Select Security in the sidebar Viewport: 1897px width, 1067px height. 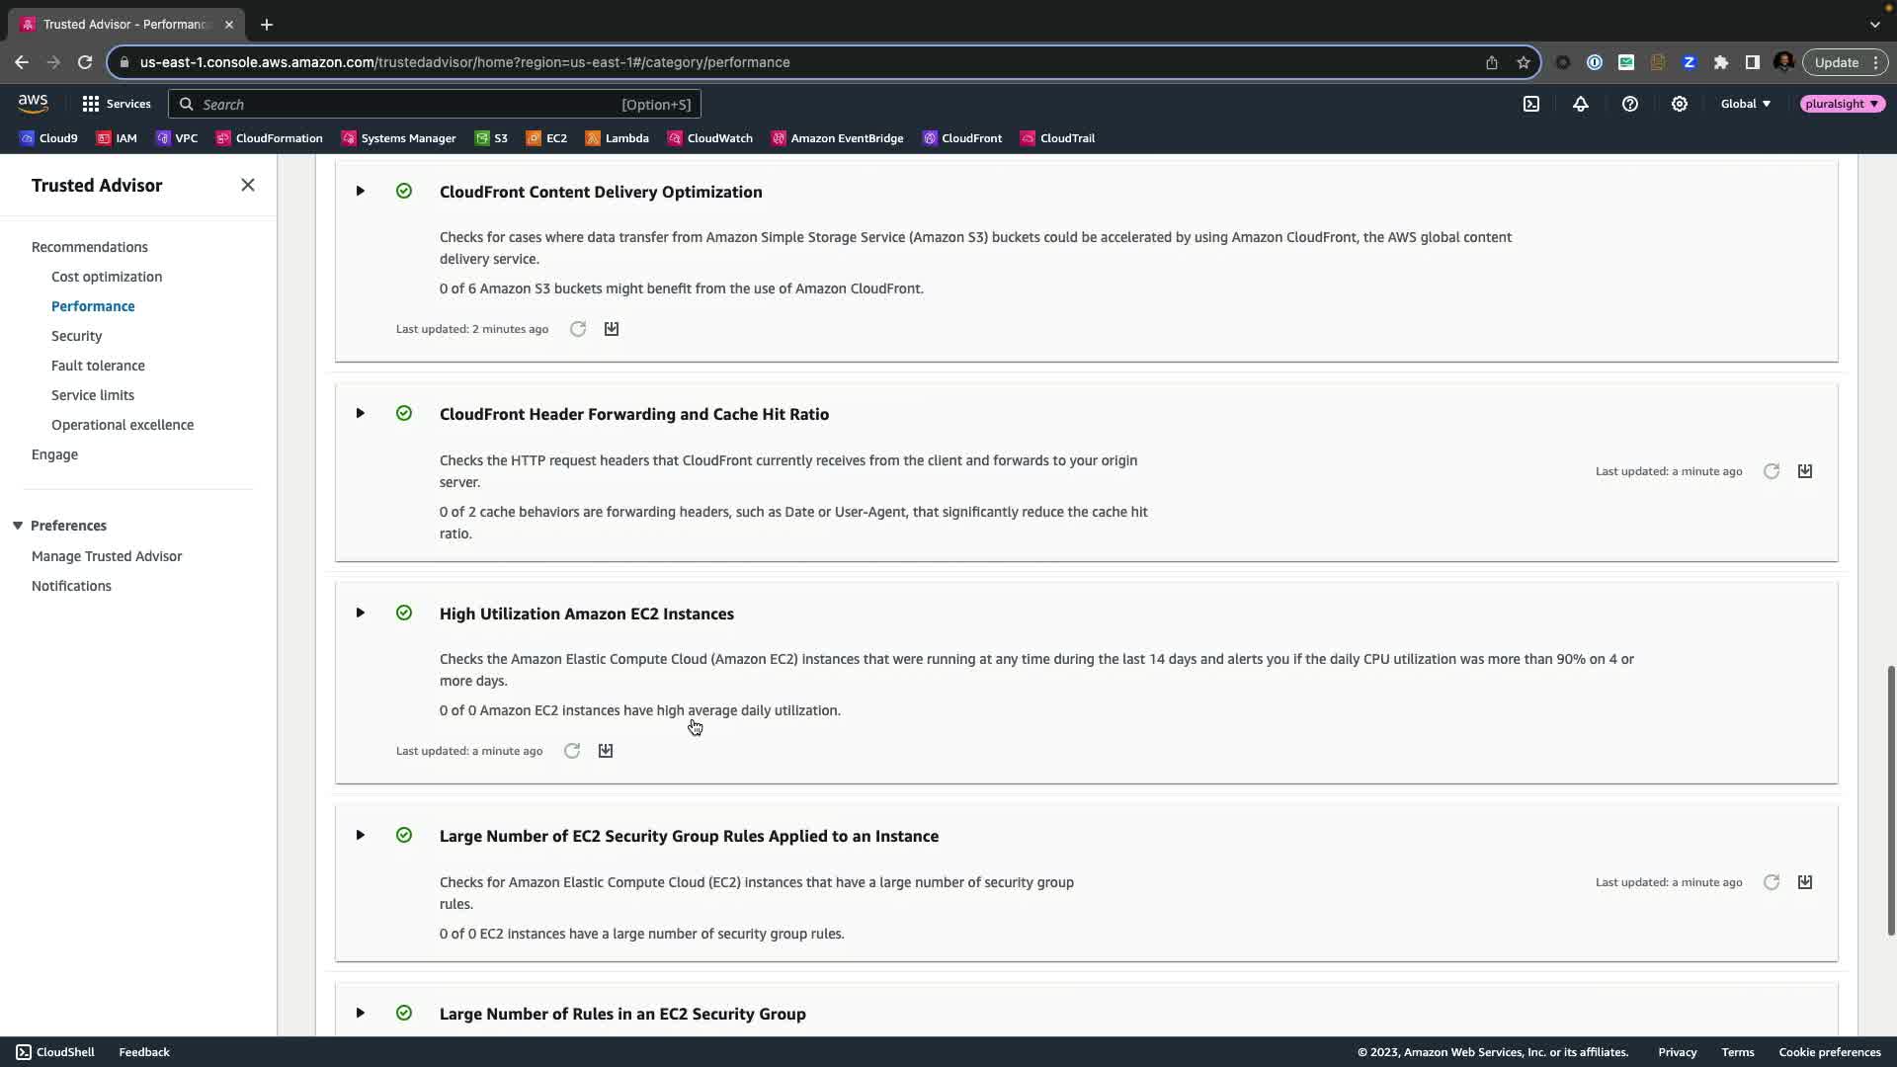(77, 336)
